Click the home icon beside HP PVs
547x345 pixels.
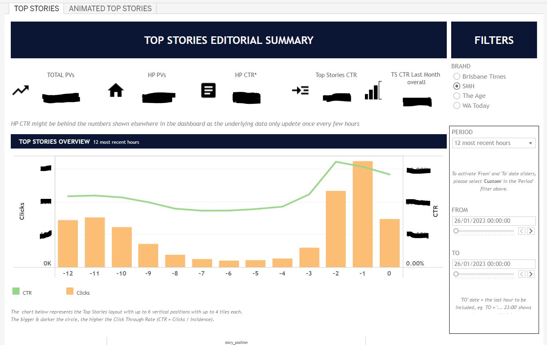116,90
